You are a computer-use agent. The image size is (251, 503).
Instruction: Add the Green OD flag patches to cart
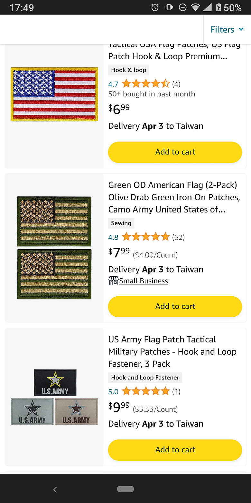[x=175, y=306]
